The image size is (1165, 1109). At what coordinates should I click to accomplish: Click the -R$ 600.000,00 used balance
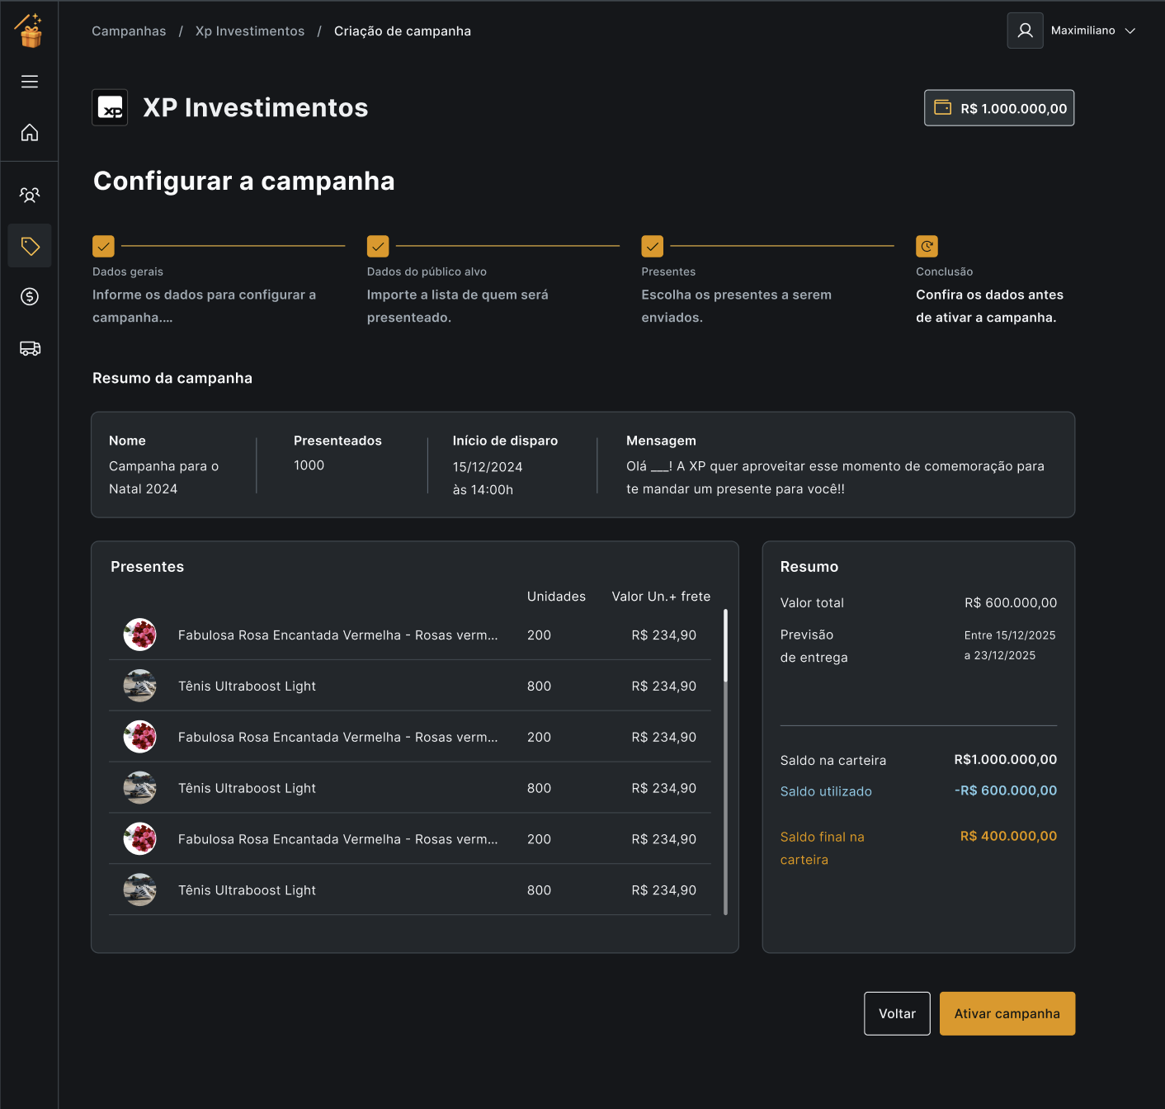click(x=1006, y=790)
